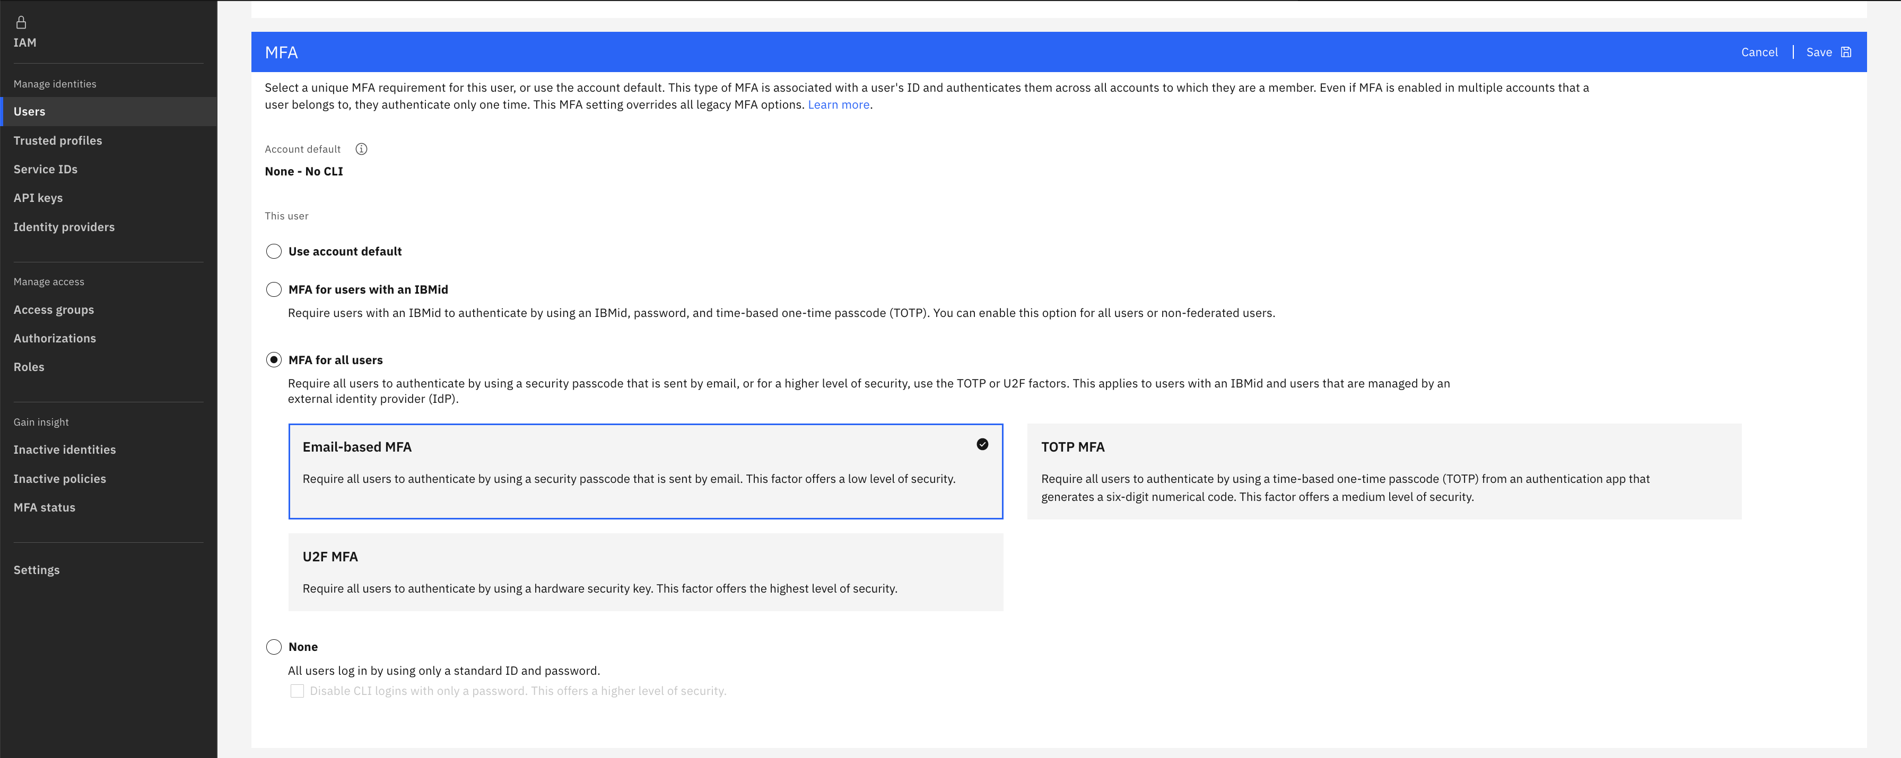Check Disable CLI logins with only a password
This screenshot has height=758, width=1901.
tap(297, 691)
